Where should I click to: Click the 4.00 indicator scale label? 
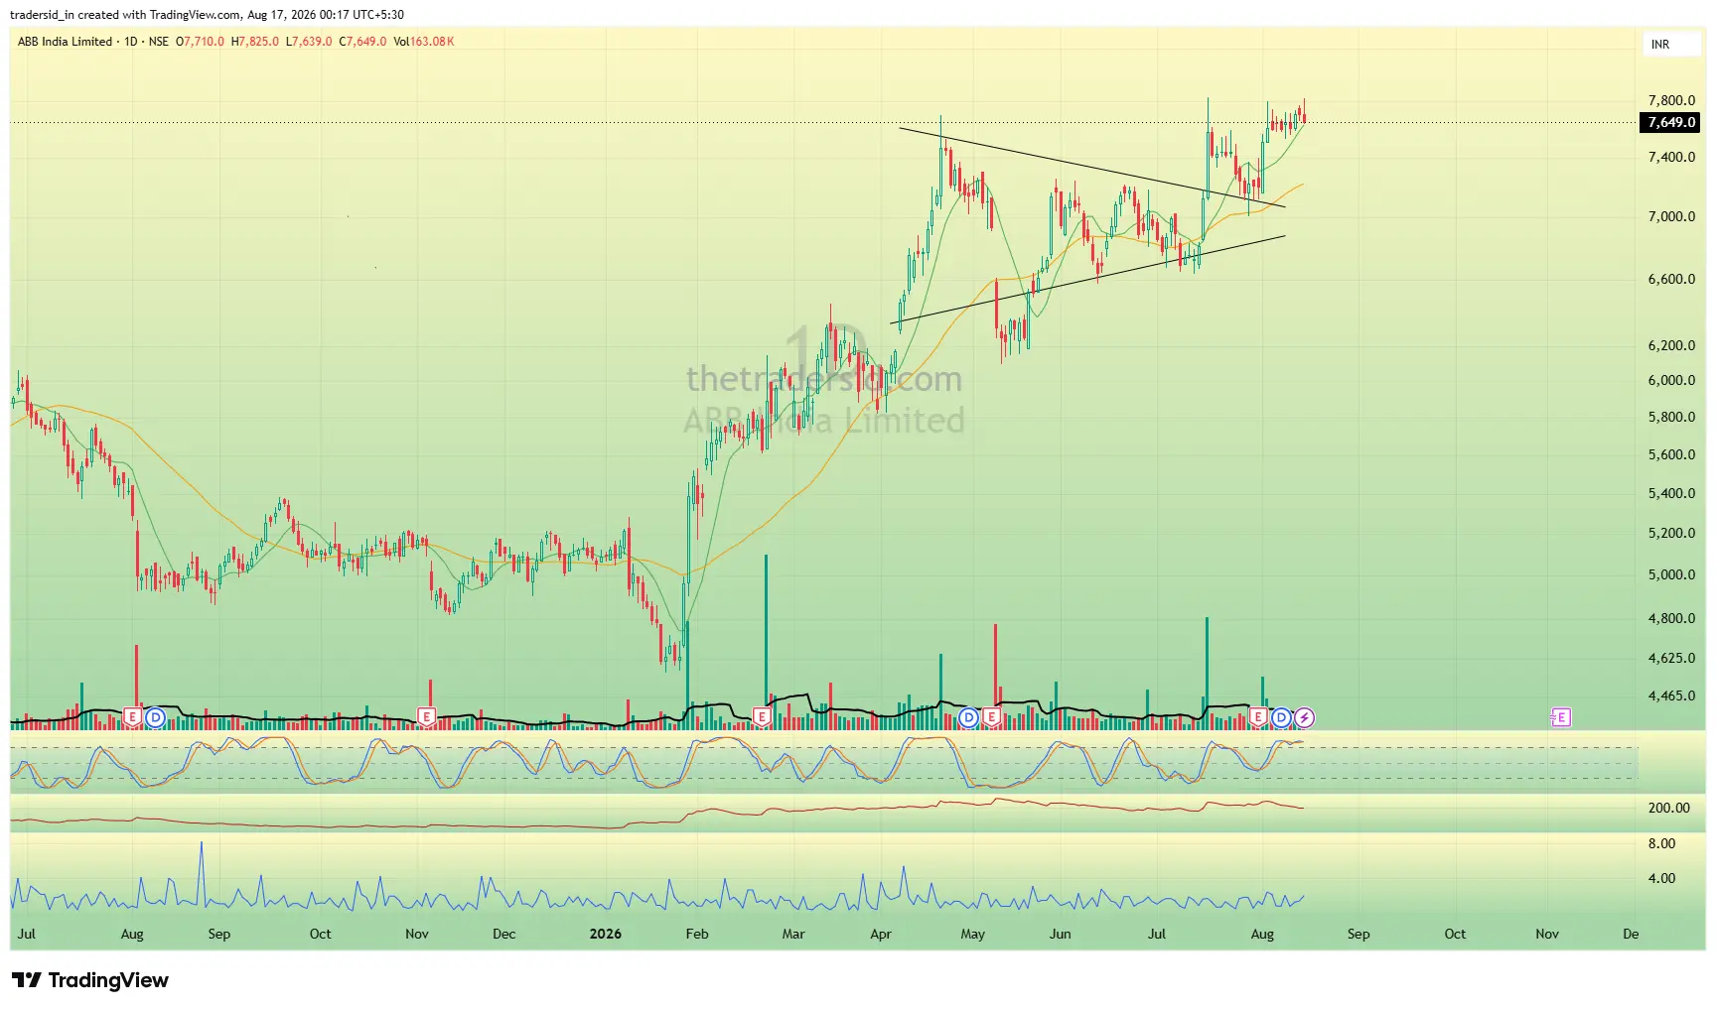1661,878
